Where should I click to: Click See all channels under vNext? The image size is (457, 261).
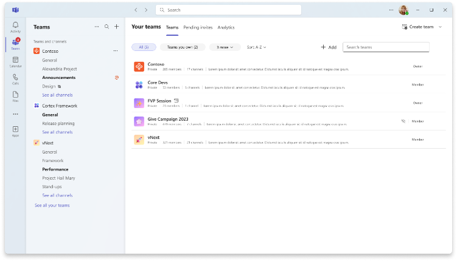click(x=57, y=195)
